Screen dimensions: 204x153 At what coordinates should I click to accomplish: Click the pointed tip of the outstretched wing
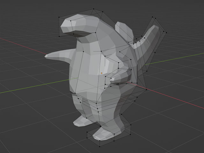pos(46,56)
